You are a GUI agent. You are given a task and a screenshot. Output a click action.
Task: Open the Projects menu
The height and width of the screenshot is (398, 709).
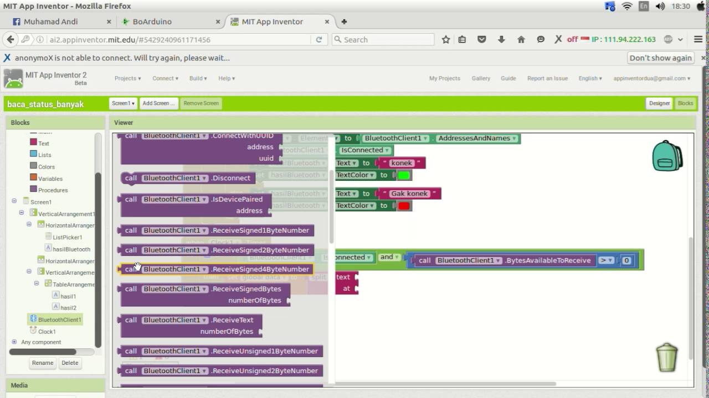tap(127, 78)
